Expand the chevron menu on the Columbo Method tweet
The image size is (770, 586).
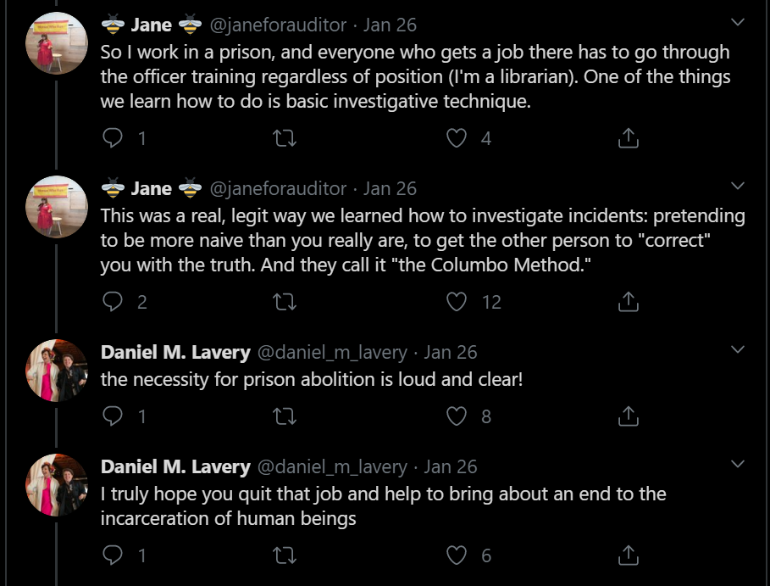[738, 186]
